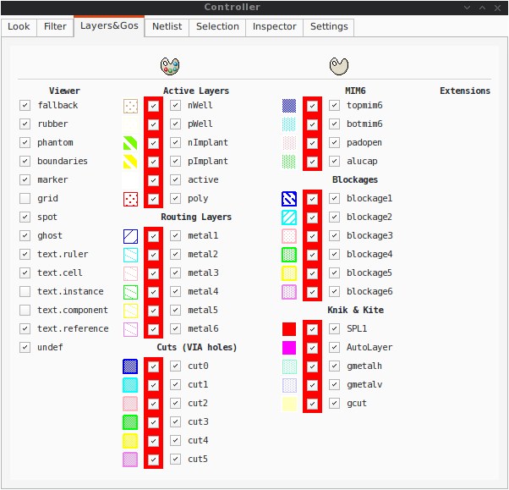The width and height of the screenshot is (509, 490).
Task: Close the Controller window
Action: (x=497, y=8)
